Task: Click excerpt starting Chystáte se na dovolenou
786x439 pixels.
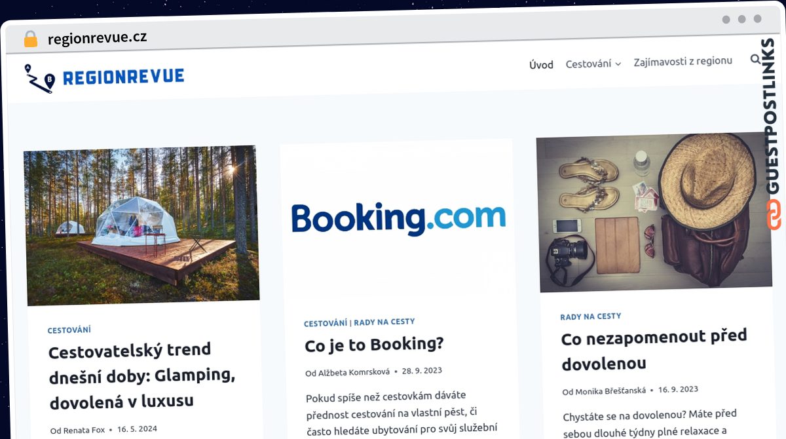Action: tap(651, 423)
